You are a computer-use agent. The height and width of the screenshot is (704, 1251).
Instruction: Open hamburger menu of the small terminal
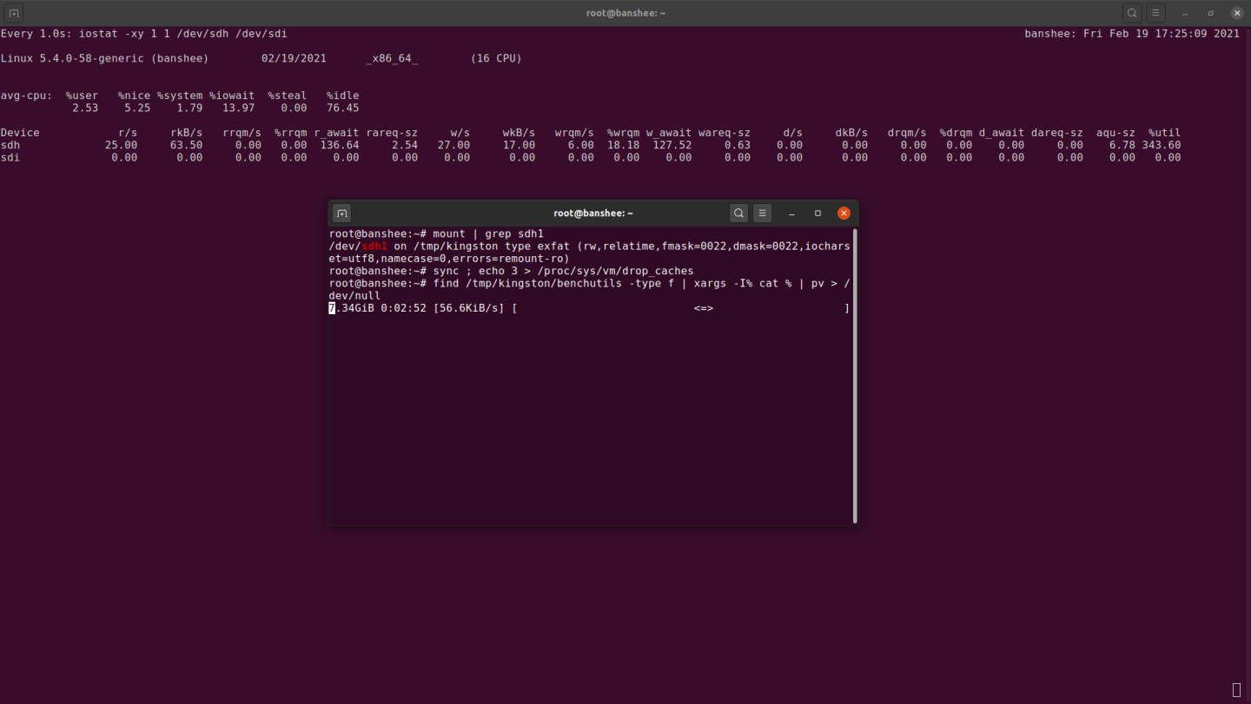tap(762, 213)
